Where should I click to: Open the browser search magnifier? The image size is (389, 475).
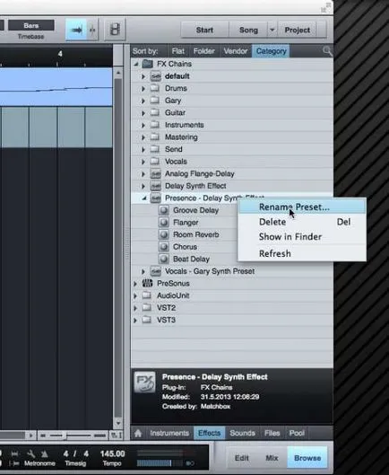coord(327,51)
